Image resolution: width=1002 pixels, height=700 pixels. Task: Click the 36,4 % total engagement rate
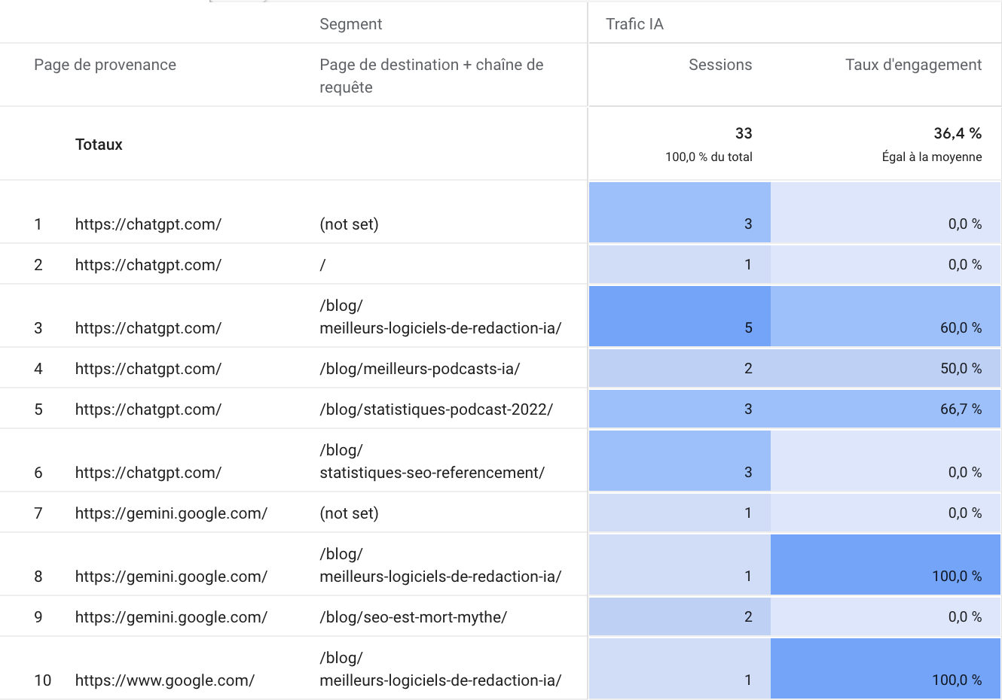[x=958, y=133]
